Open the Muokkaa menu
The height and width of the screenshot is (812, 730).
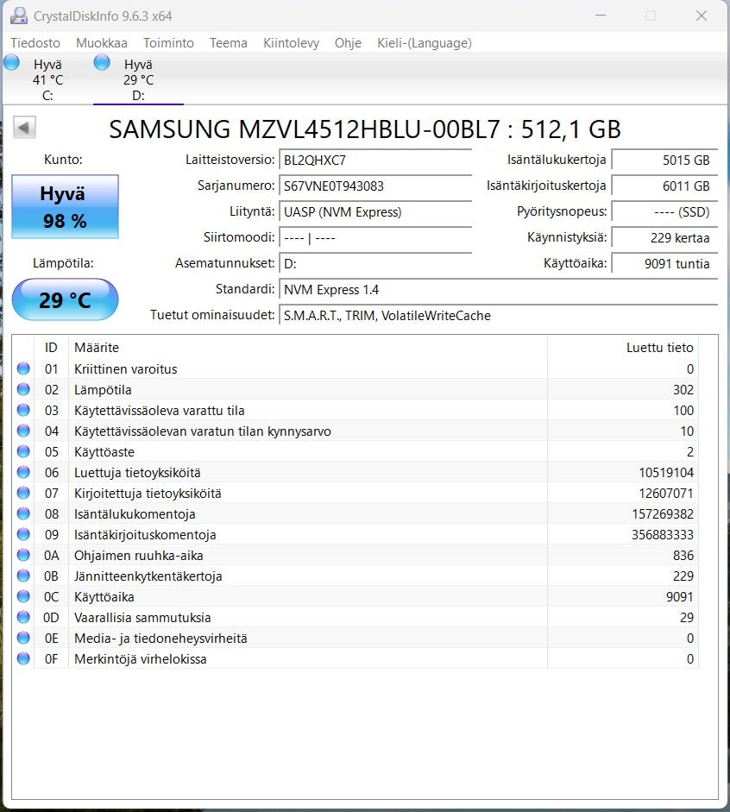[102, 43]
